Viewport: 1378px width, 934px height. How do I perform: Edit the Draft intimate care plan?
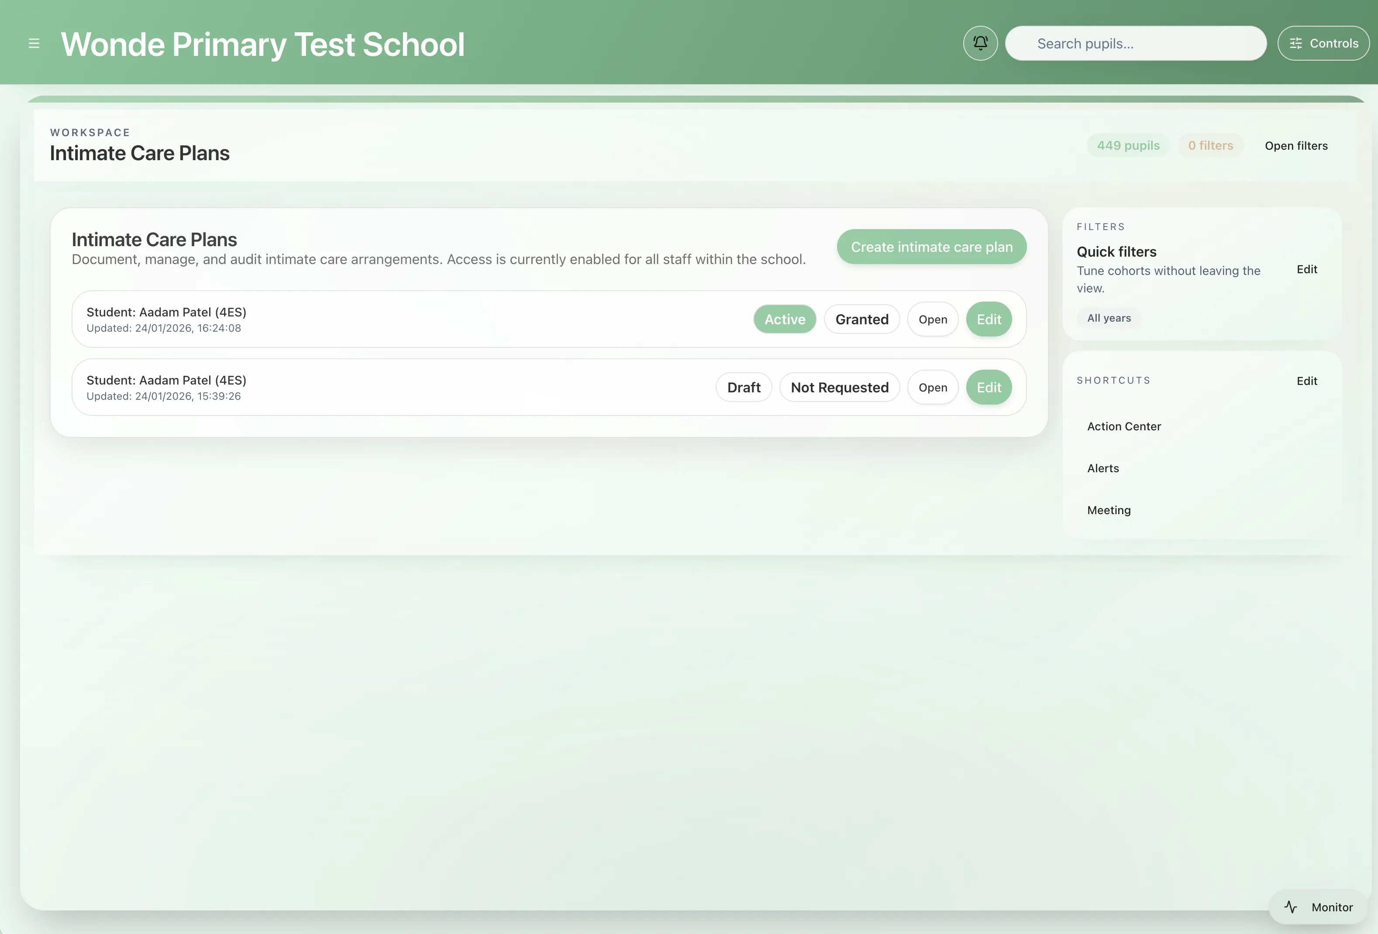pyautogui.click(x=989, y=388)
